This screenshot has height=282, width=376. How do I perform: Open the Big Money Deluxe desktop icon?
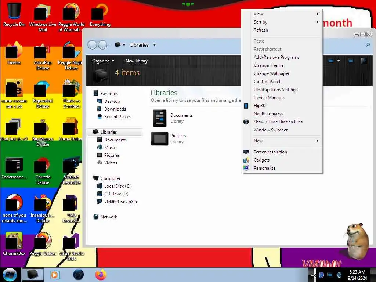coord(43,132)
